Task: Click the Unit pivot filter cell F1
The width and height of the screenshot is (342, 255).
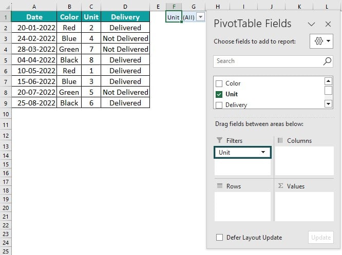Action: 174,17
